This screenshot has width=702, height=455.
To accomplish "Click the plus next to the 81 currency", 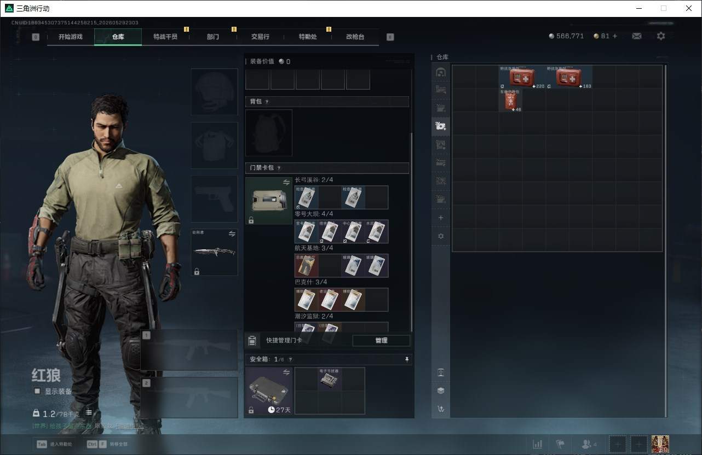I will [614, 36].
